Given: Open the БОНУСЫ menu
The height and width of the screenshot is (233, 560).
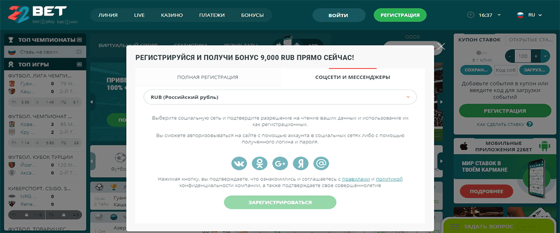Looking at the screenshot, I should click(x=252, y=15).
